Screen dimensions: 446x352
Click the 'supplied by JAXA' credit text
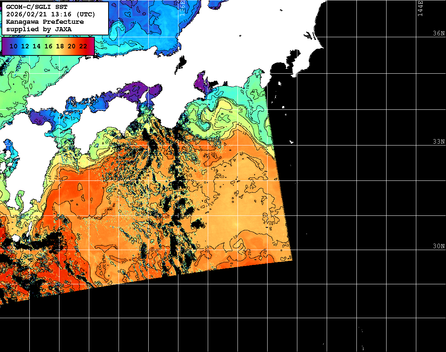click(x=39, y=29)
